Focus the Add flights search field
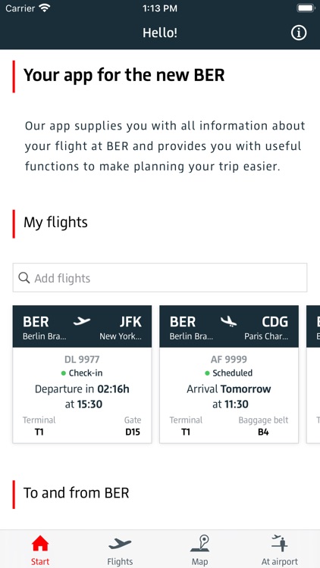The height and width of the screenshot is (568, 320). click(x=160, y=278)
